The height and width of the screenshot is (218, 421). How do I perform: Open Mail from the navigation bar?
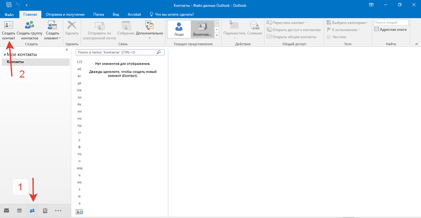[x=6, y=211]
